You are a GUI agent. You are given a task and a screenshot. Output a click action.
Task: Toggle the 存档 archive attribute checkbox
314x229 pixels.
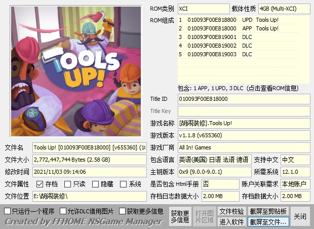click(40, 184)
